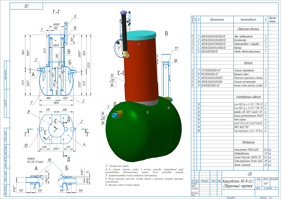Image resolution: width=281 pixels, height=199 pixels.
Task: Click the top-view dimension '915'
Action: [x=48, y=110]
